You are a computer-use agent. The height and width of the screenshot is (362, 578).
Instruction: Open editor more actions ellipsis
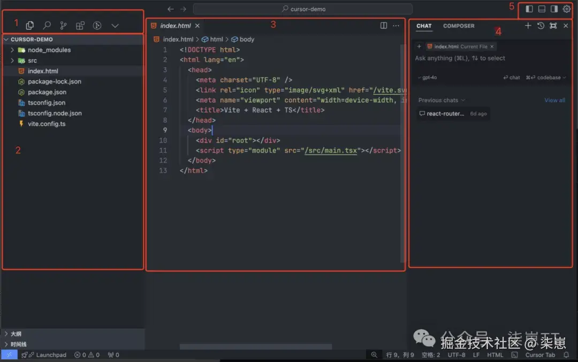[396, 26]
